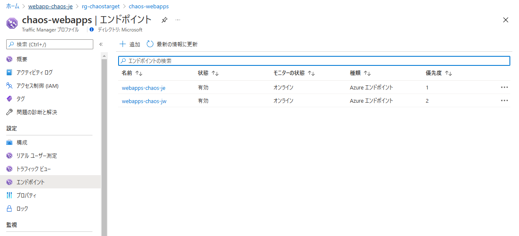Click priority value 1 cell

427,88
